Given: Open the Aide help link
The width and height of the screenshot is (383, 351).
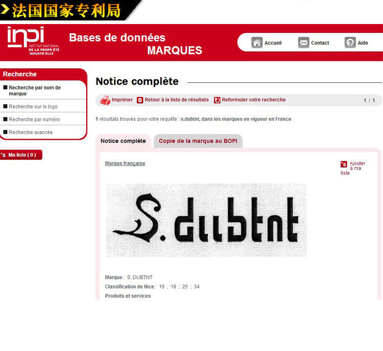Looking at the screenshot, I should (x=363, y=43).
